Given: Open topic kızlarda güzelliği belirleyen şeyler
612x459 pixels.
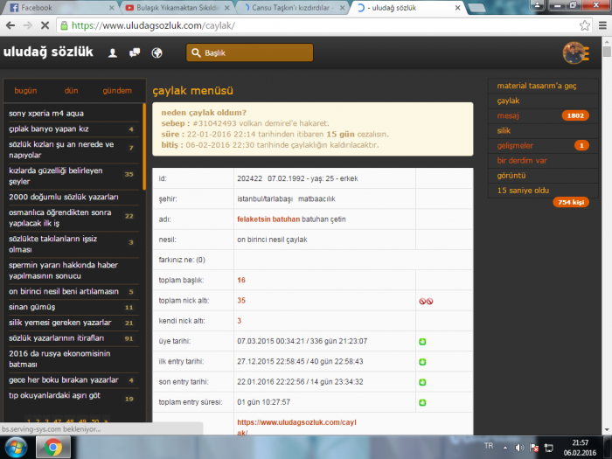Looking at the screenshot, I should [x=55, y=176].
